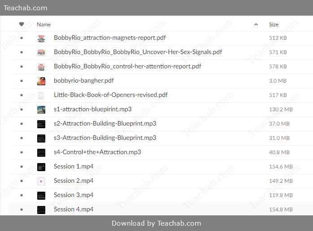Click the 3.0 MB size value
Viewport: 313px width, 231px height.
coord(278,81)
